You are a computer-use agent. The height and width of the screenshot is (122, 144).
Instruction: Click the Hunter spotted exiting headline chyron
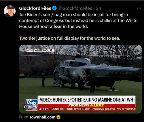[x=86, y=100]
